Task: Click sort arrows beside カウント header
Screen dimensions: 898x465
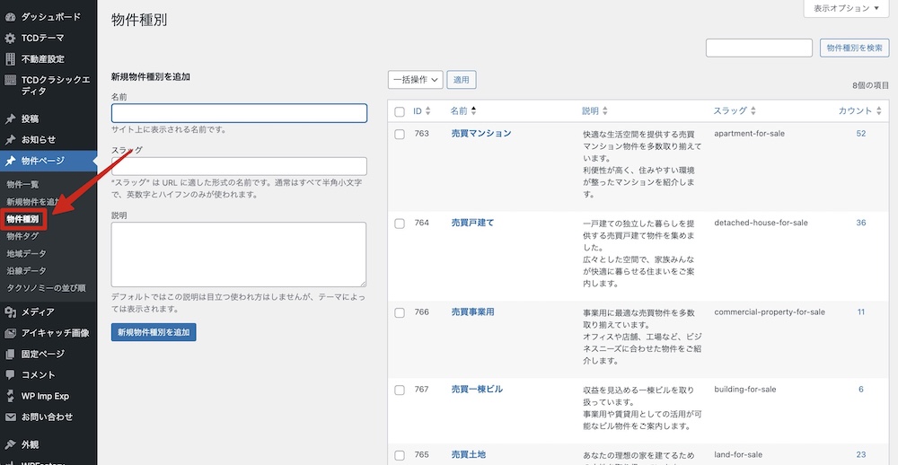Action: (878, 111)
